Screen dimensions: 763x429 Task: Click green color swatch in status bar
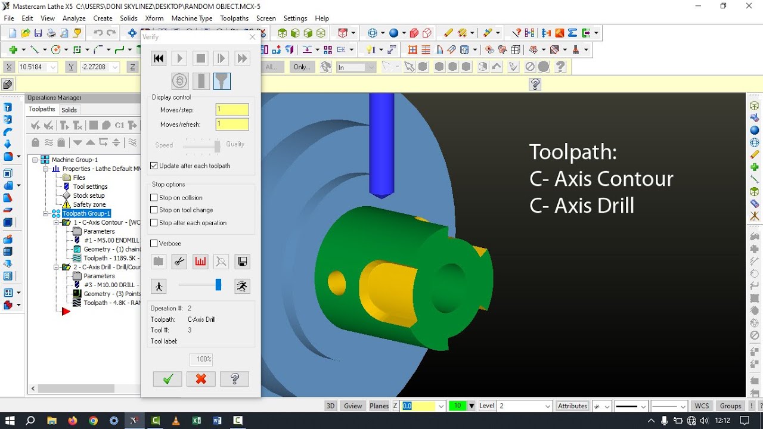[x=457, y=406]
